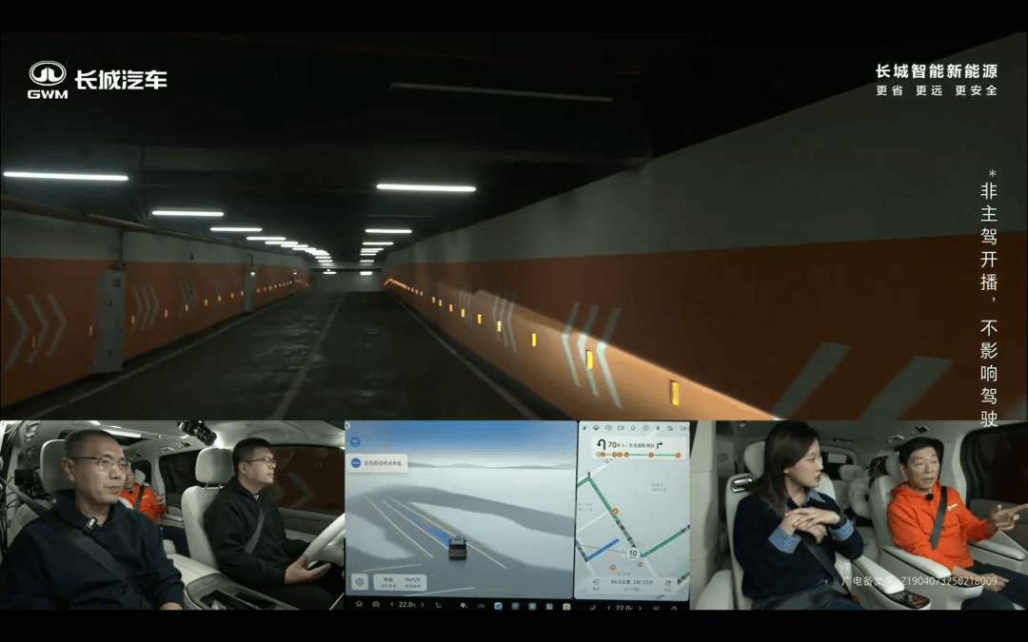The height and width of the screenshot is (642, 1028).
Task: Tap the notification bell icon
Action: pos(633,428)
